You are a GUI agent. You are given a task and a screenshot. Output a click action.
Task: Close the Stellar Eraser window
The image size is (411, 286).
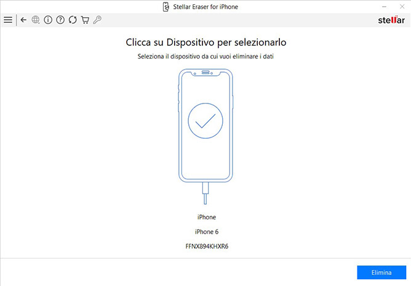tap(402, 7)
